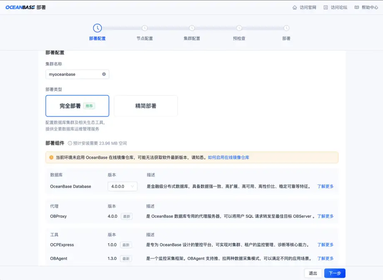Click the help book icon beside 帮助中心
Viewport: 383px width, 280px height.
[x=356, y=7]
